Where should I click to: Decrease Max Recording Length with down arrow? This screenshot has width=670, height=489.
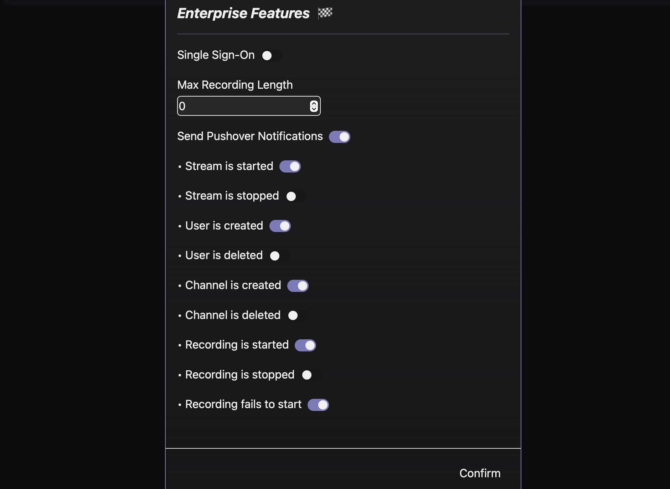tap(314, 109)
